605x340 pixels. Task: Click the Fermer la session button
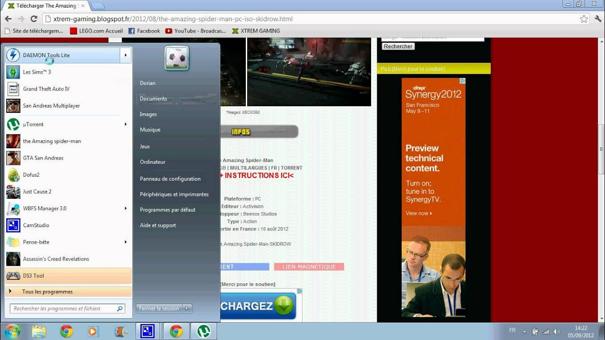[159, 308]
